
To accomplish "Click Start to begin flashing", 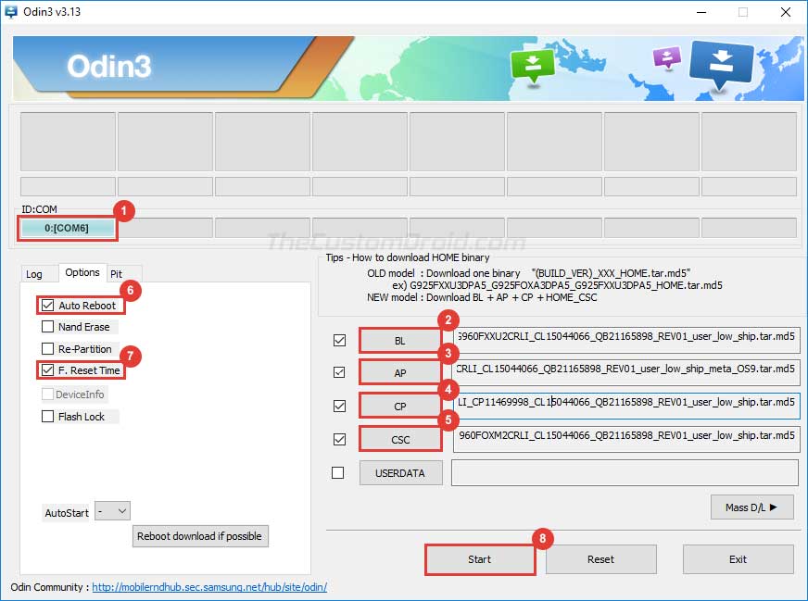I will (x=480, y=559).
